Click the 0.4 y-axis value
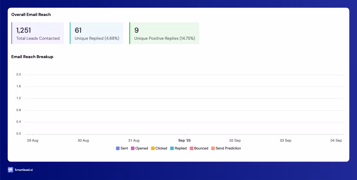Screen dimensions: 357x180 click(19, 122)
